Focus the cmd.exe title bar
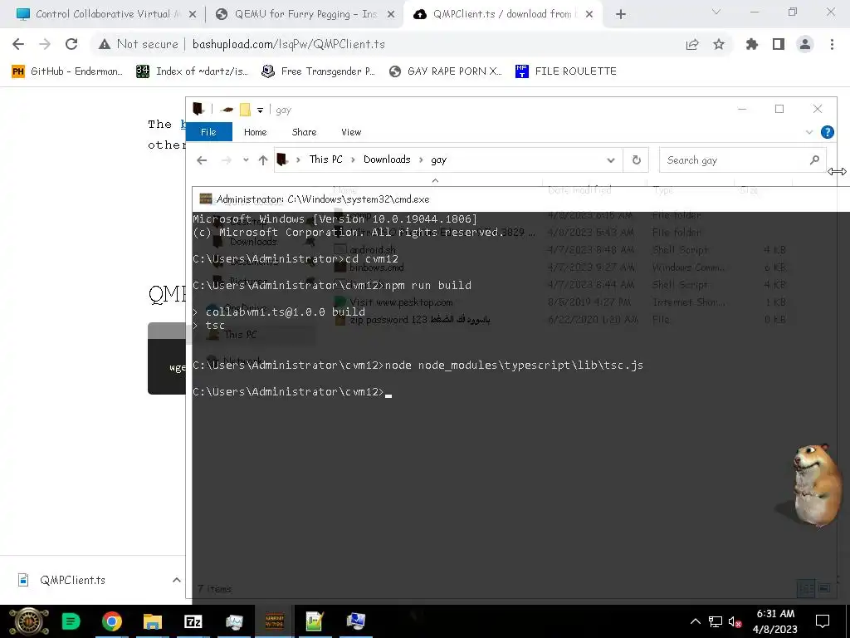Image resolution: width=850 pixels, height=638 pixels. coord(520,199)
